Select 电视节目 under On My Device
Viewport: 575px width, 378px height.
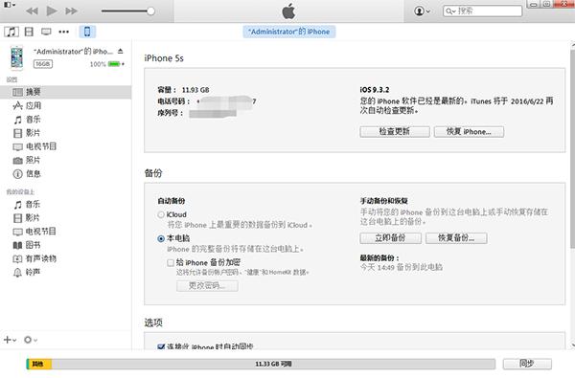coord(40,232)
